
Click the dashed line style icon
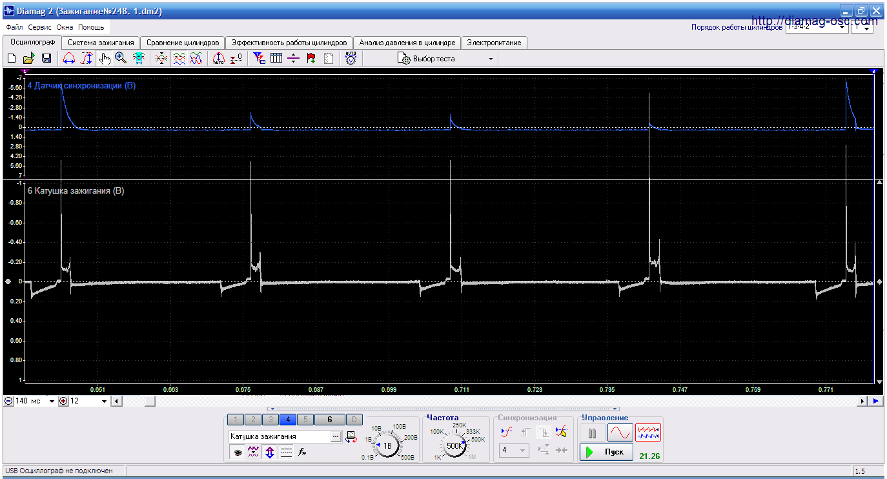286,453
